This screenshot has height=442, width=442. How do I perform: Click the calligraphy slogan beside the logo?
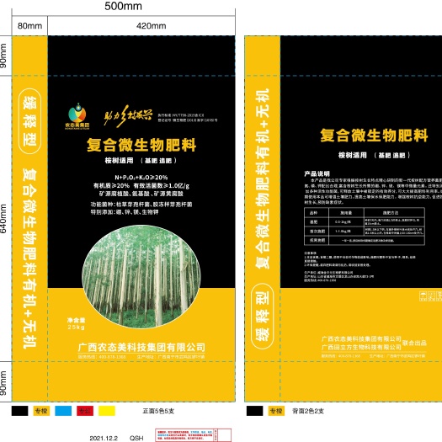click(x=128, y=115)
